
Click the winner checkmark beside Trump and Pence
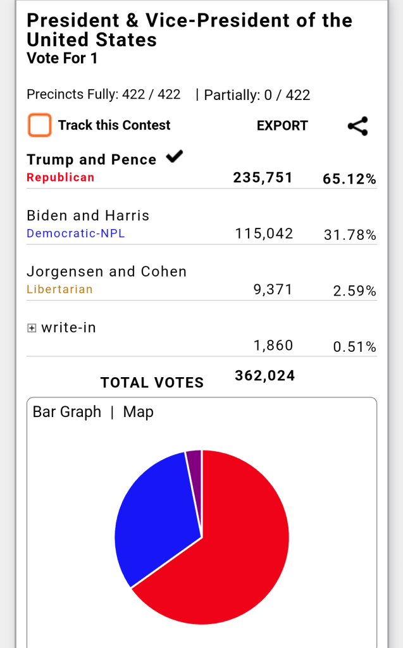coord(174,156)
